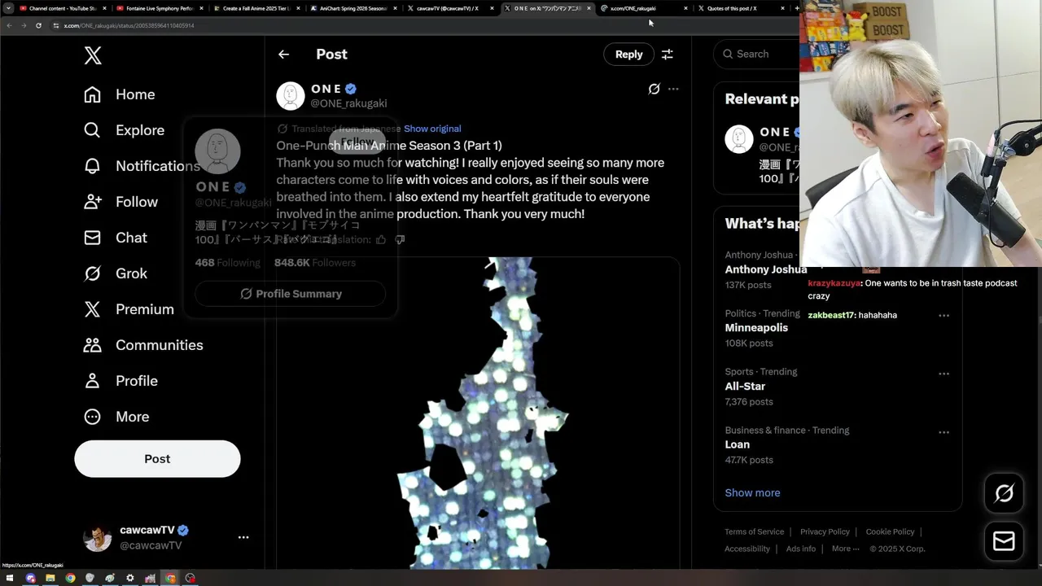Switch to AniChart Spring 2026 tab
Screen dimensions: 1042x586
[x=353, y=8]
